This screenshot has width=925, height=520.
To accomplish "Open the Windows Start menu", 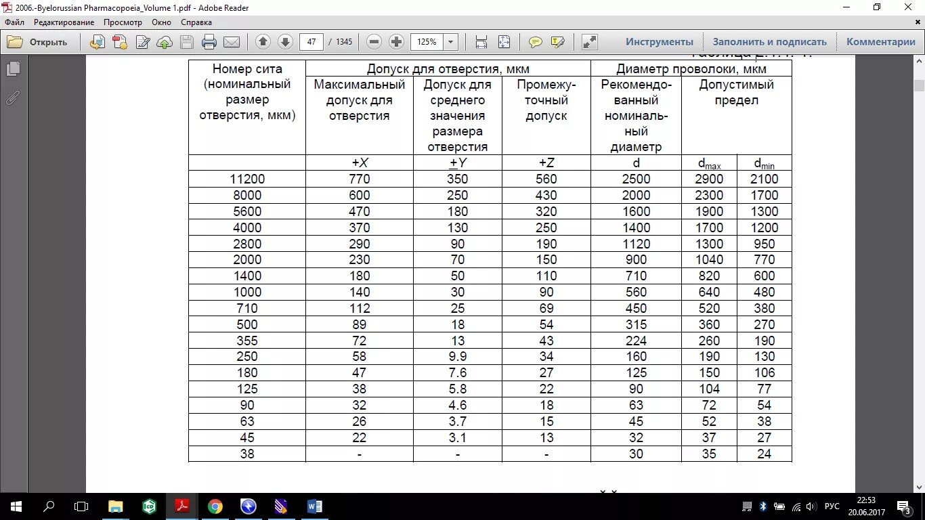I will (16, 506).
